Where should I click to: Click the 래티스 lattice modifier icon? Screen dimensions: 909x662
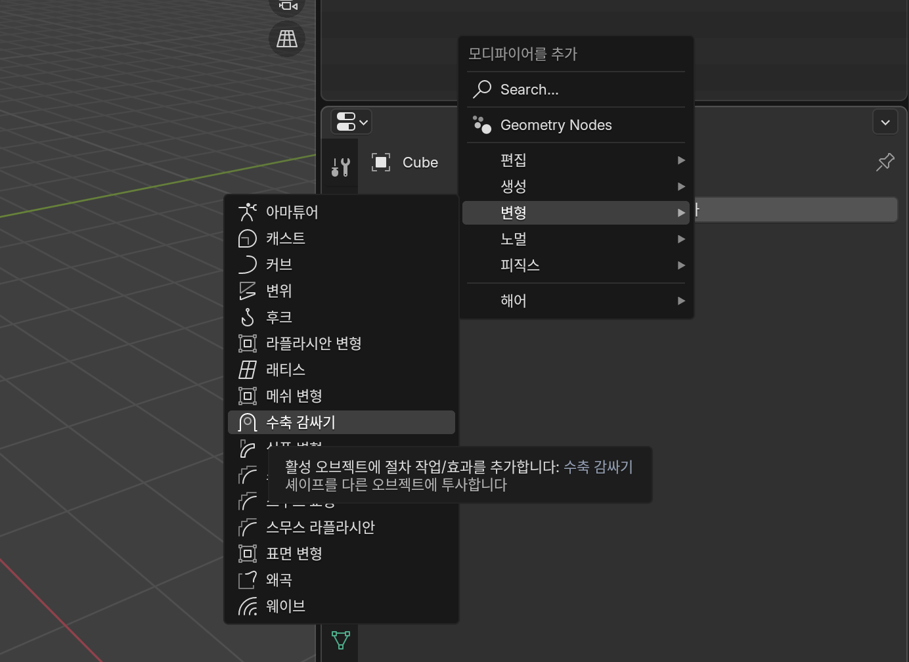(248, 370)
